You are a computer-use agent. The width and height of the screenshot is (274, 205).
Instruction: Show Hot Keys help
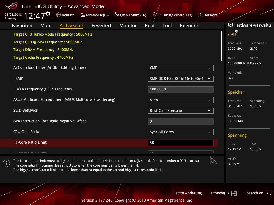click(x=208, y=15)
